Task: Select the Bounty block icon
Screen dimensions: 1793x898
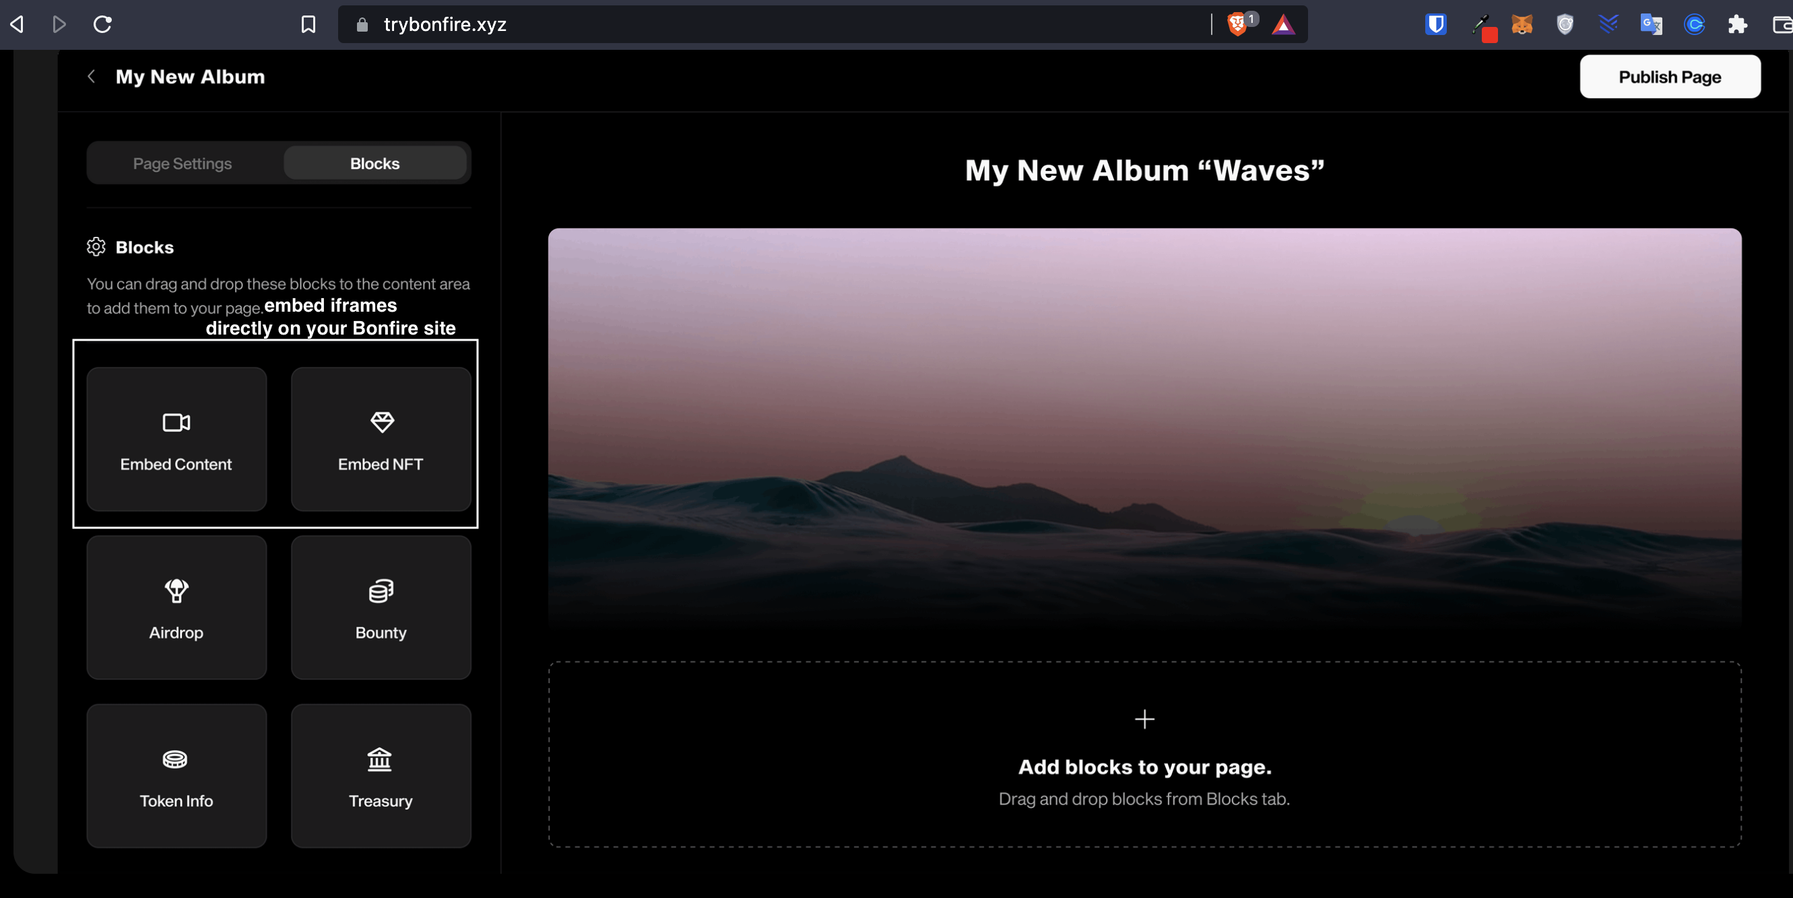Action: (x=381, y=589)
